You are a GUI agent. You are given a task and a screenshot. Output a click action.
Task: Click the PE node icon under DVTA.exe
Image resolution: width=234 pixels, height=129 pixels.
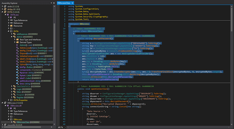11,17
